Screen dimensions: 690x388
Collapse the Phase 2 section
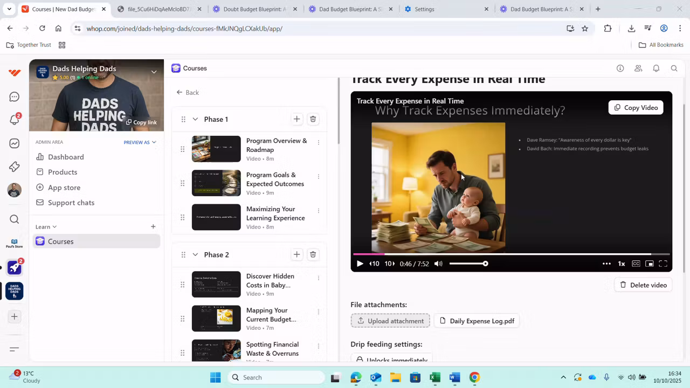(195, 254)
